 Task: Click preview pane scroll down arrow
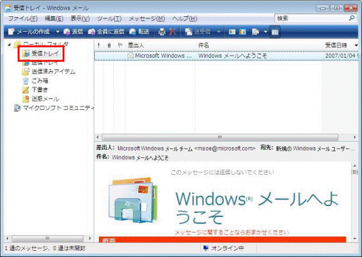click(x=355, y=239)
